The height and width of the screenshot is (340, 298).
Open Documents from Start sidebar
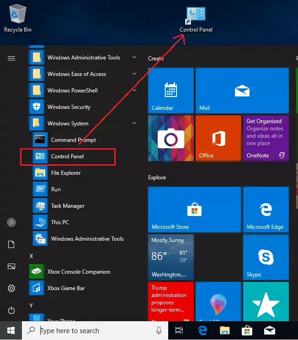click(x=11, y=244)
